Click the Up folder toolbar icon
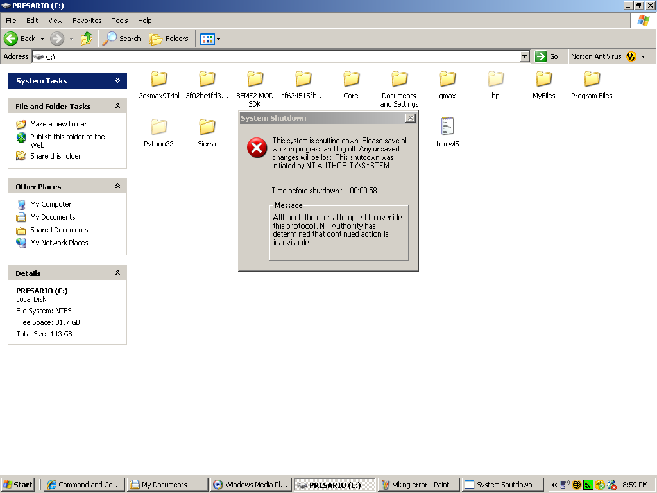Viewport: 657px width, 493px height. tap(87, 39)
